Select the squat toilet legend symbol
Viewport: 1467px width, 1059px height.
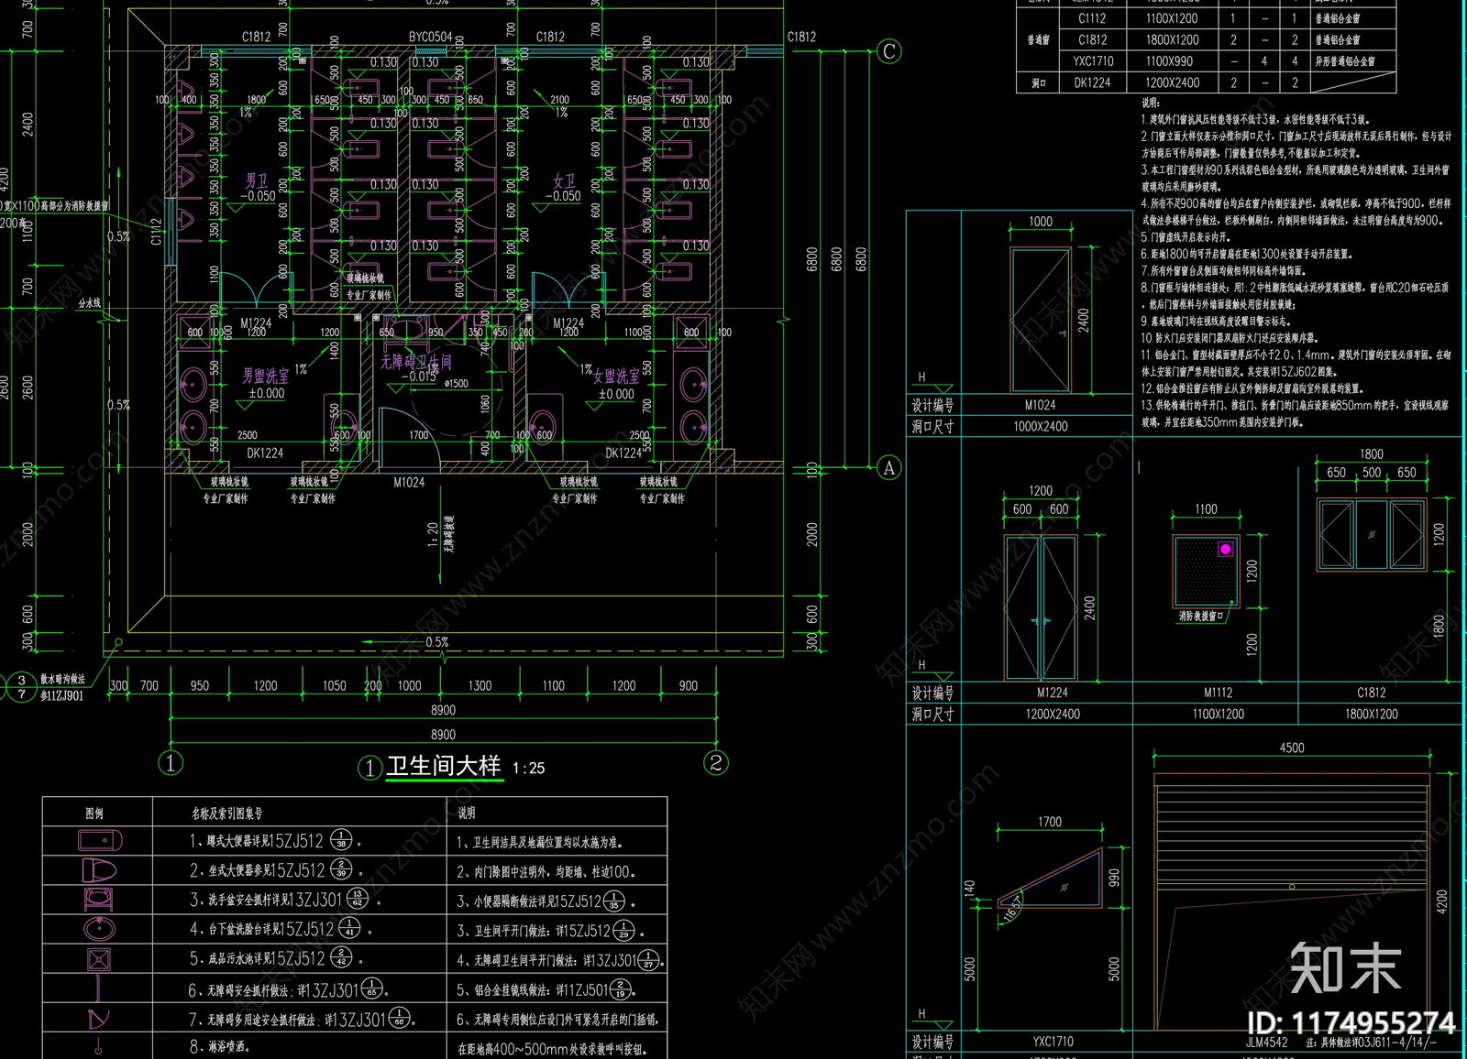pyautogui.click(x=100, y=840)
